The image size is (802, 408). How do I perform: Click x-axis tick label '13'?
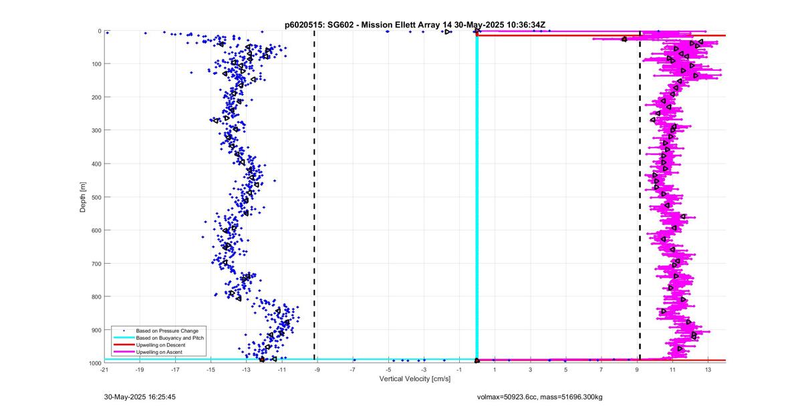708,369
